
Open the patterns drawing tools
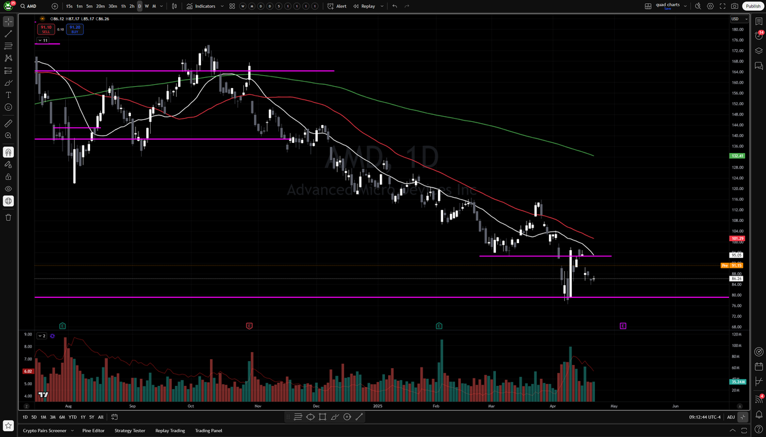[8, 58]
